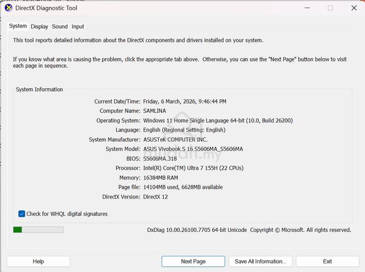Screen dimensions: 365x272
Task: Exit the DirectX Diagnostic Tool
Action: click(x=327, y=261)
